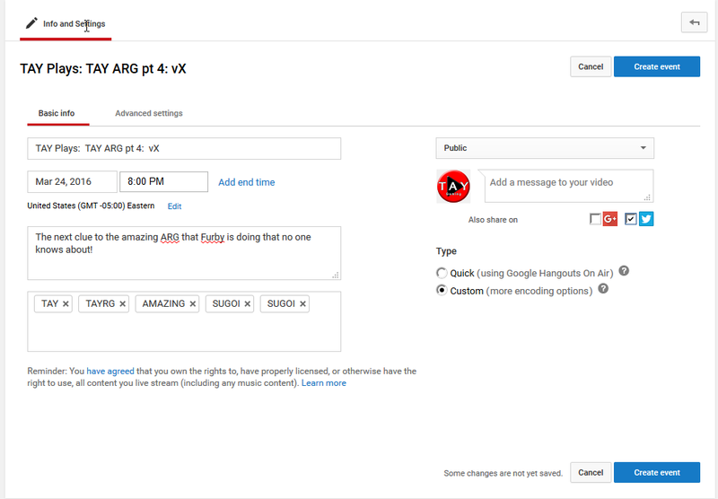This screenshot has height=499, width=718.
Task: Click the help icon next to Custom type
Action: point(603,289)
